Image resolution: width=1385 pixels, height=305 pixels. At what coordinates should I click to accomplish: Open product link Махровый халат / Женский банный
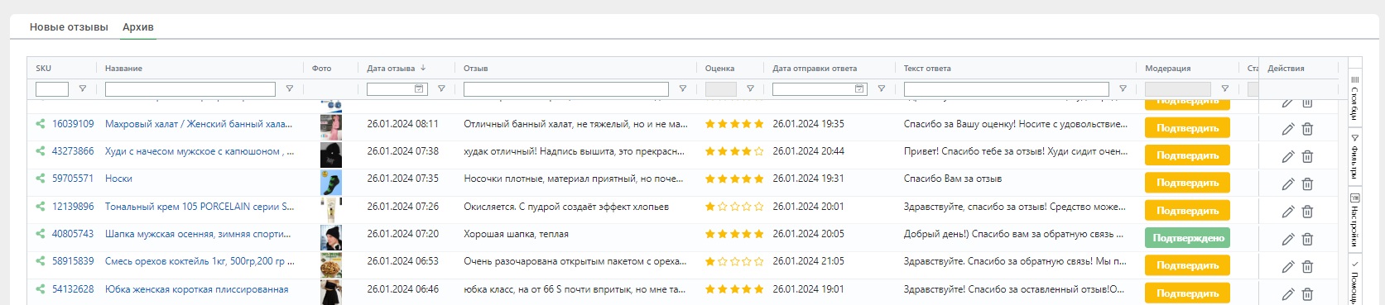point(199,124)
